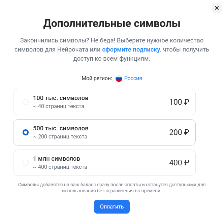Click the 'Мой регион:' label
Viewport: 224px width, 224px height.
(x=97, y=78)
